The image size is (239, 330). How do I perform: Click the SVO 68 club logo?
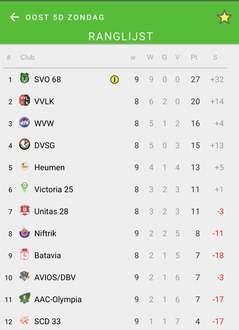pyautogui.click(x=25, y=79)
